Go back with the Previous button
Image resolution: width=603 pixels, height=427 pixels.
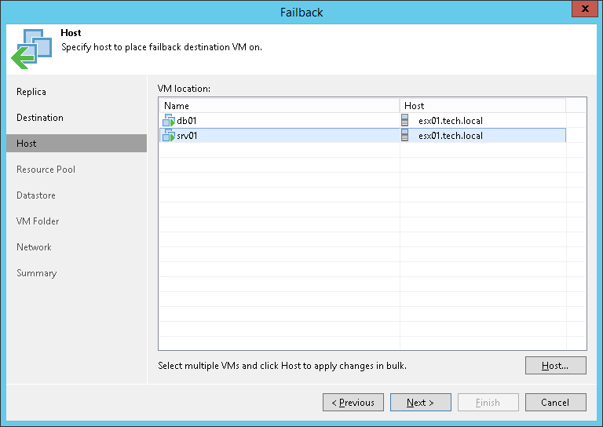pyautogui.click(x=353, y=403)
